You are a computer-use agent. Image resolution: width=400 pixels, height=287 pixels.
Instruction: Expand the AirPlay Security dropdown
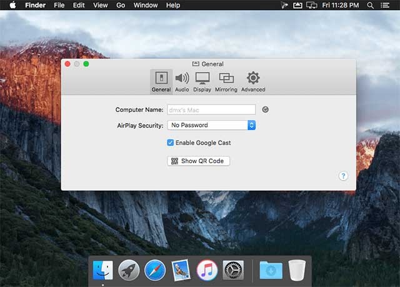coord(211,125)
